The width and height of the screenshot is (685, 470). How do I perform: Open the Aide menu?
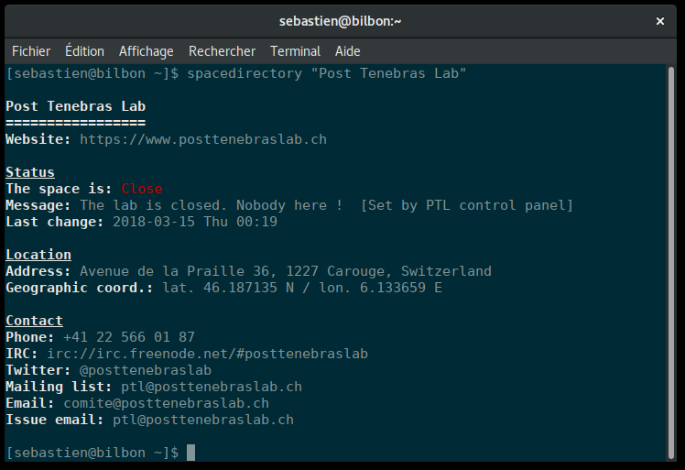(x=348, y=51)
